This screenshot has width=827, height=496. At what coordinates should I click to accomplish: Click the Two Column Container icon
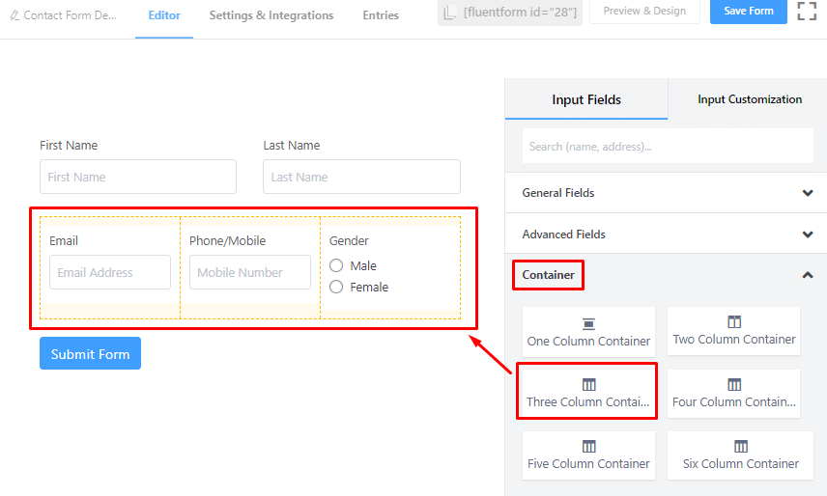(734, 322)
